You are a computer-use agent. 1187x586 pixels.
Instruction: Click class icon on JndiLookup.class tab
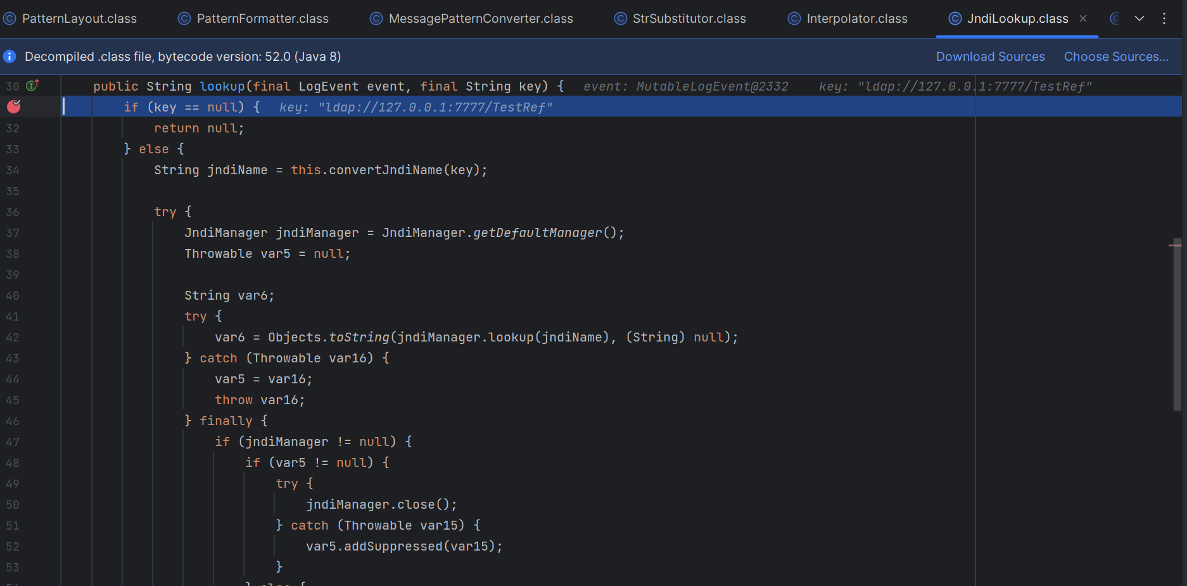[955, 18]
